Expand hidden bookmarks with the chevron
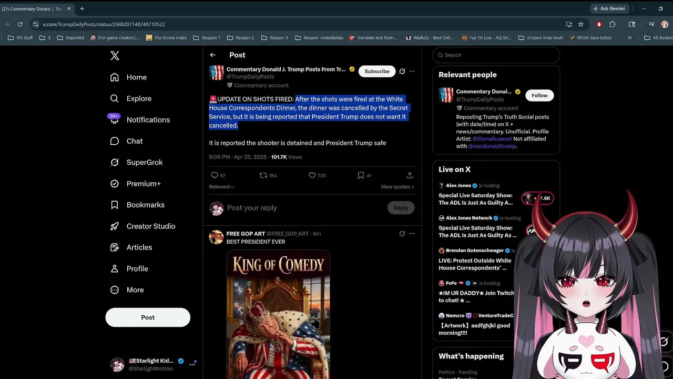673x379 pixels. [629, 38]
